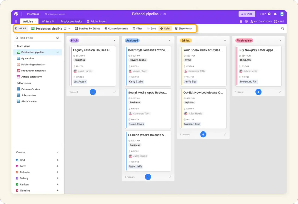The height and width of the screenshot is (204, 298).
Task: Switch to the Writers tab
Action: (47, 21)
